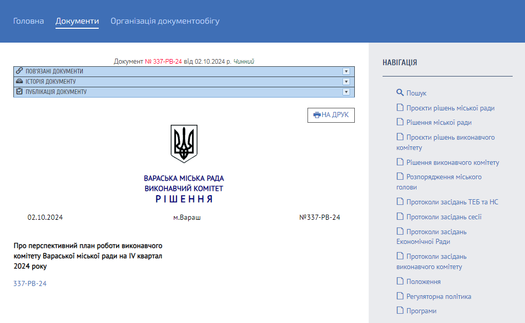Click page icon beside Протоколи засідань ТЕБ та НС
The image size is (525, 323).
400,201
